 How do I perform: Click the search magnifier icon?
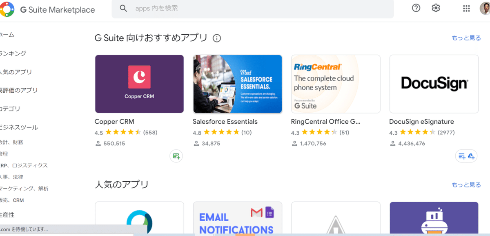[x=123, y=8]
